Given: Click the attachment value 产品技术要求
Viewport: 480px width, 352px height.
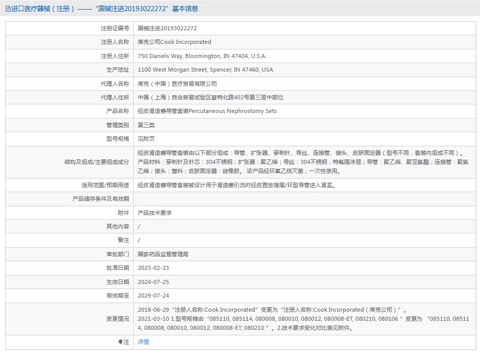Looking at the screenshot, I should click(155, 213).
